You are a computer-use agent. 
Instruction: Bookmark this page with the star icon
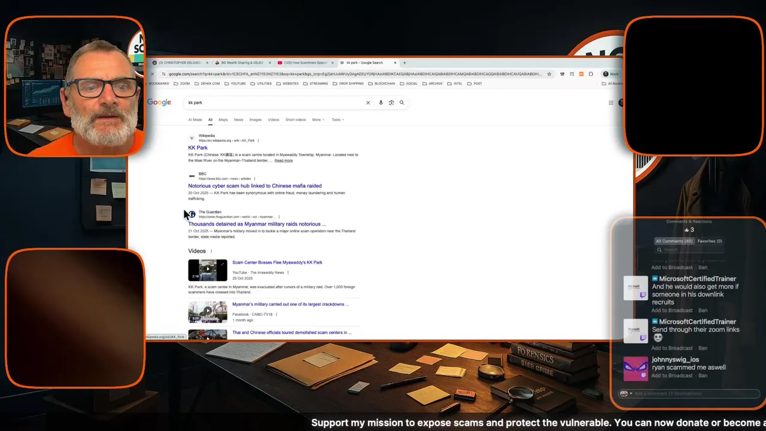(x=549, y=74)
